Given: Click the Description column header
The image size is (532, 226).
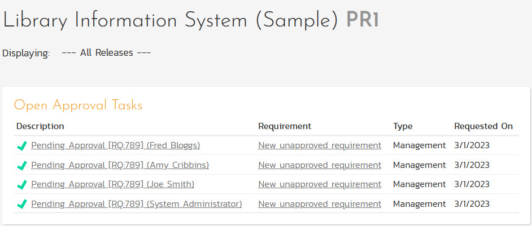Looking at the screenshot, I should 40,126.
